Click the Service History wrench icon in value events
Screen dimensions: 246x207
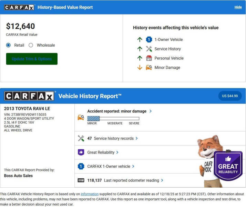(149, 49)
